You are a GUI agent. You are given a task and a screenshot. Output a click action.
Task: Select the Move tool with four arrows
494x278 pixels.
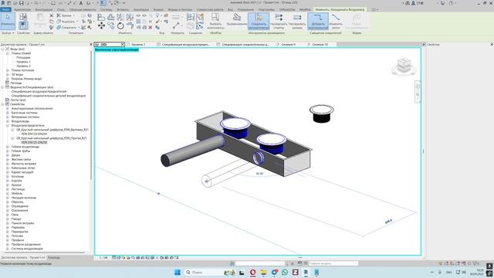[101, 25]
